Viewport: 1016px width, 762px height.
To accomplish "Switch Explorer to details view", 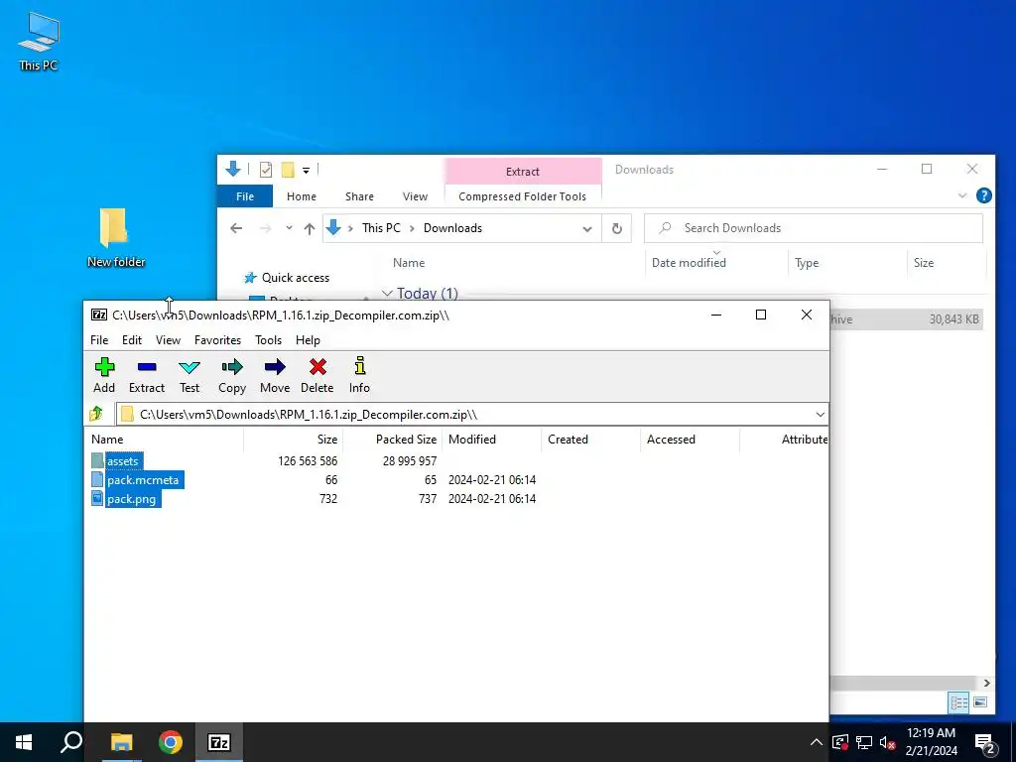I will click(959, 701).
